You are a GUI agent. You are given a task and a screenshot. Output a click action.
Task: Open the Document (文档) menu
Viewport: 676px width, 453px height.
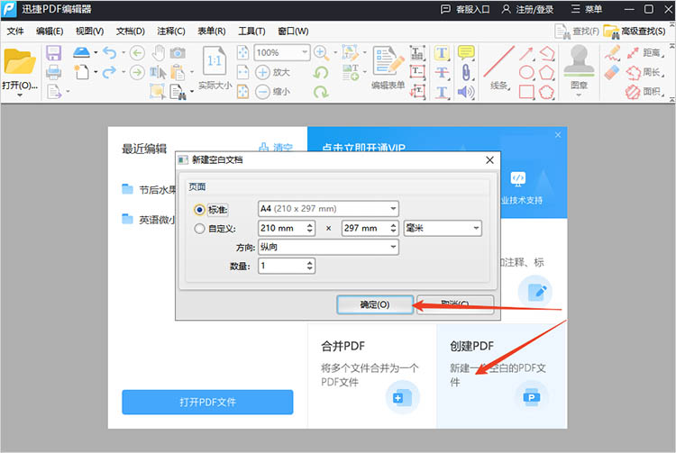pyautogui.click(x=130, y=32)
